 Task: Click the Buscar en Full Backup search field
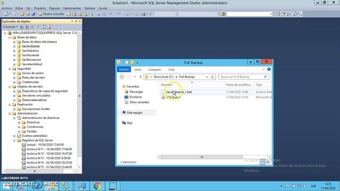click(x=244, y=77)
